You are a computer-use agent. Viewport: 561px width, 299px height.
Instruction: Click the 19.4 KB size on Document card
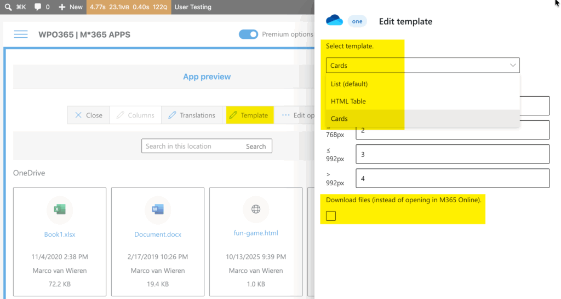[158, 284]
